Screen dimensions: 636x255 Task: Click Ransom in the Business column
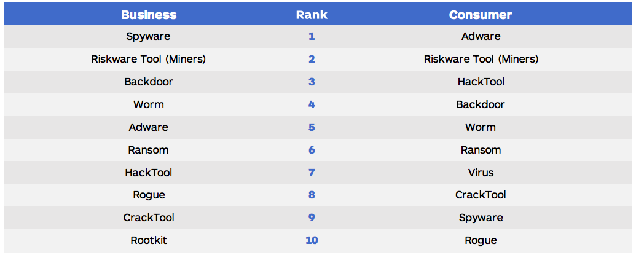(x=148, y=150)
